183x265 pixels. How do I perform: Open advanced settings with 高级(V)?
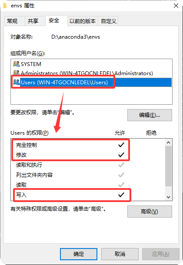pyautogui.click(x=150, y=212)
